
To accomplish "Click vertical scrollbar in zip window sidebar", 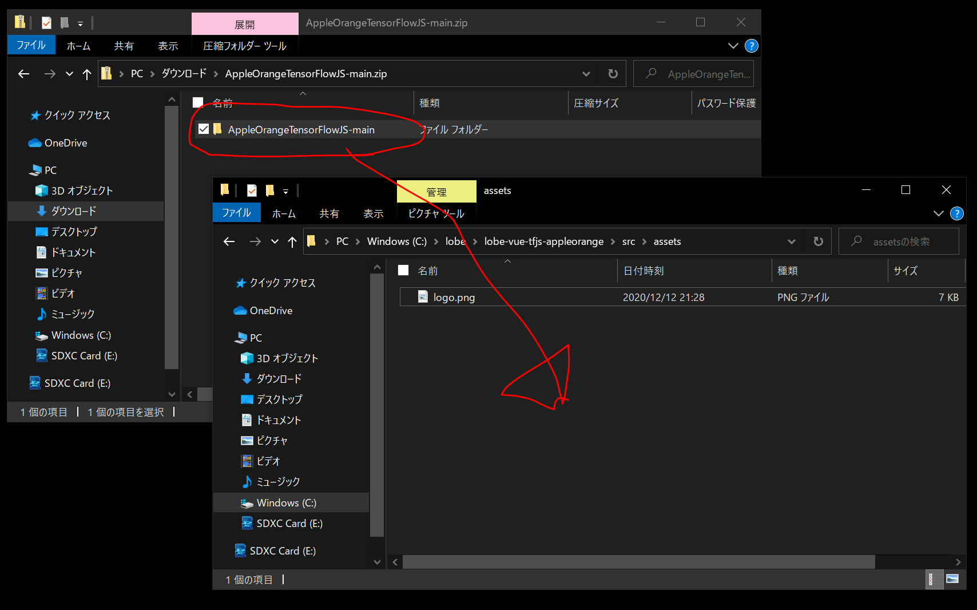I will [x=171, y=237].
